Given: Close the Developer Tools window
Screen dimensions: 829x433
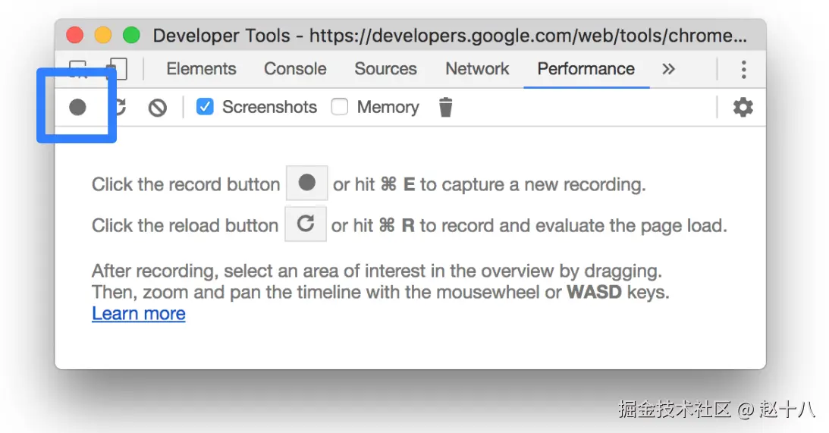Looking at the screenshot, I should tap(74, 35).
